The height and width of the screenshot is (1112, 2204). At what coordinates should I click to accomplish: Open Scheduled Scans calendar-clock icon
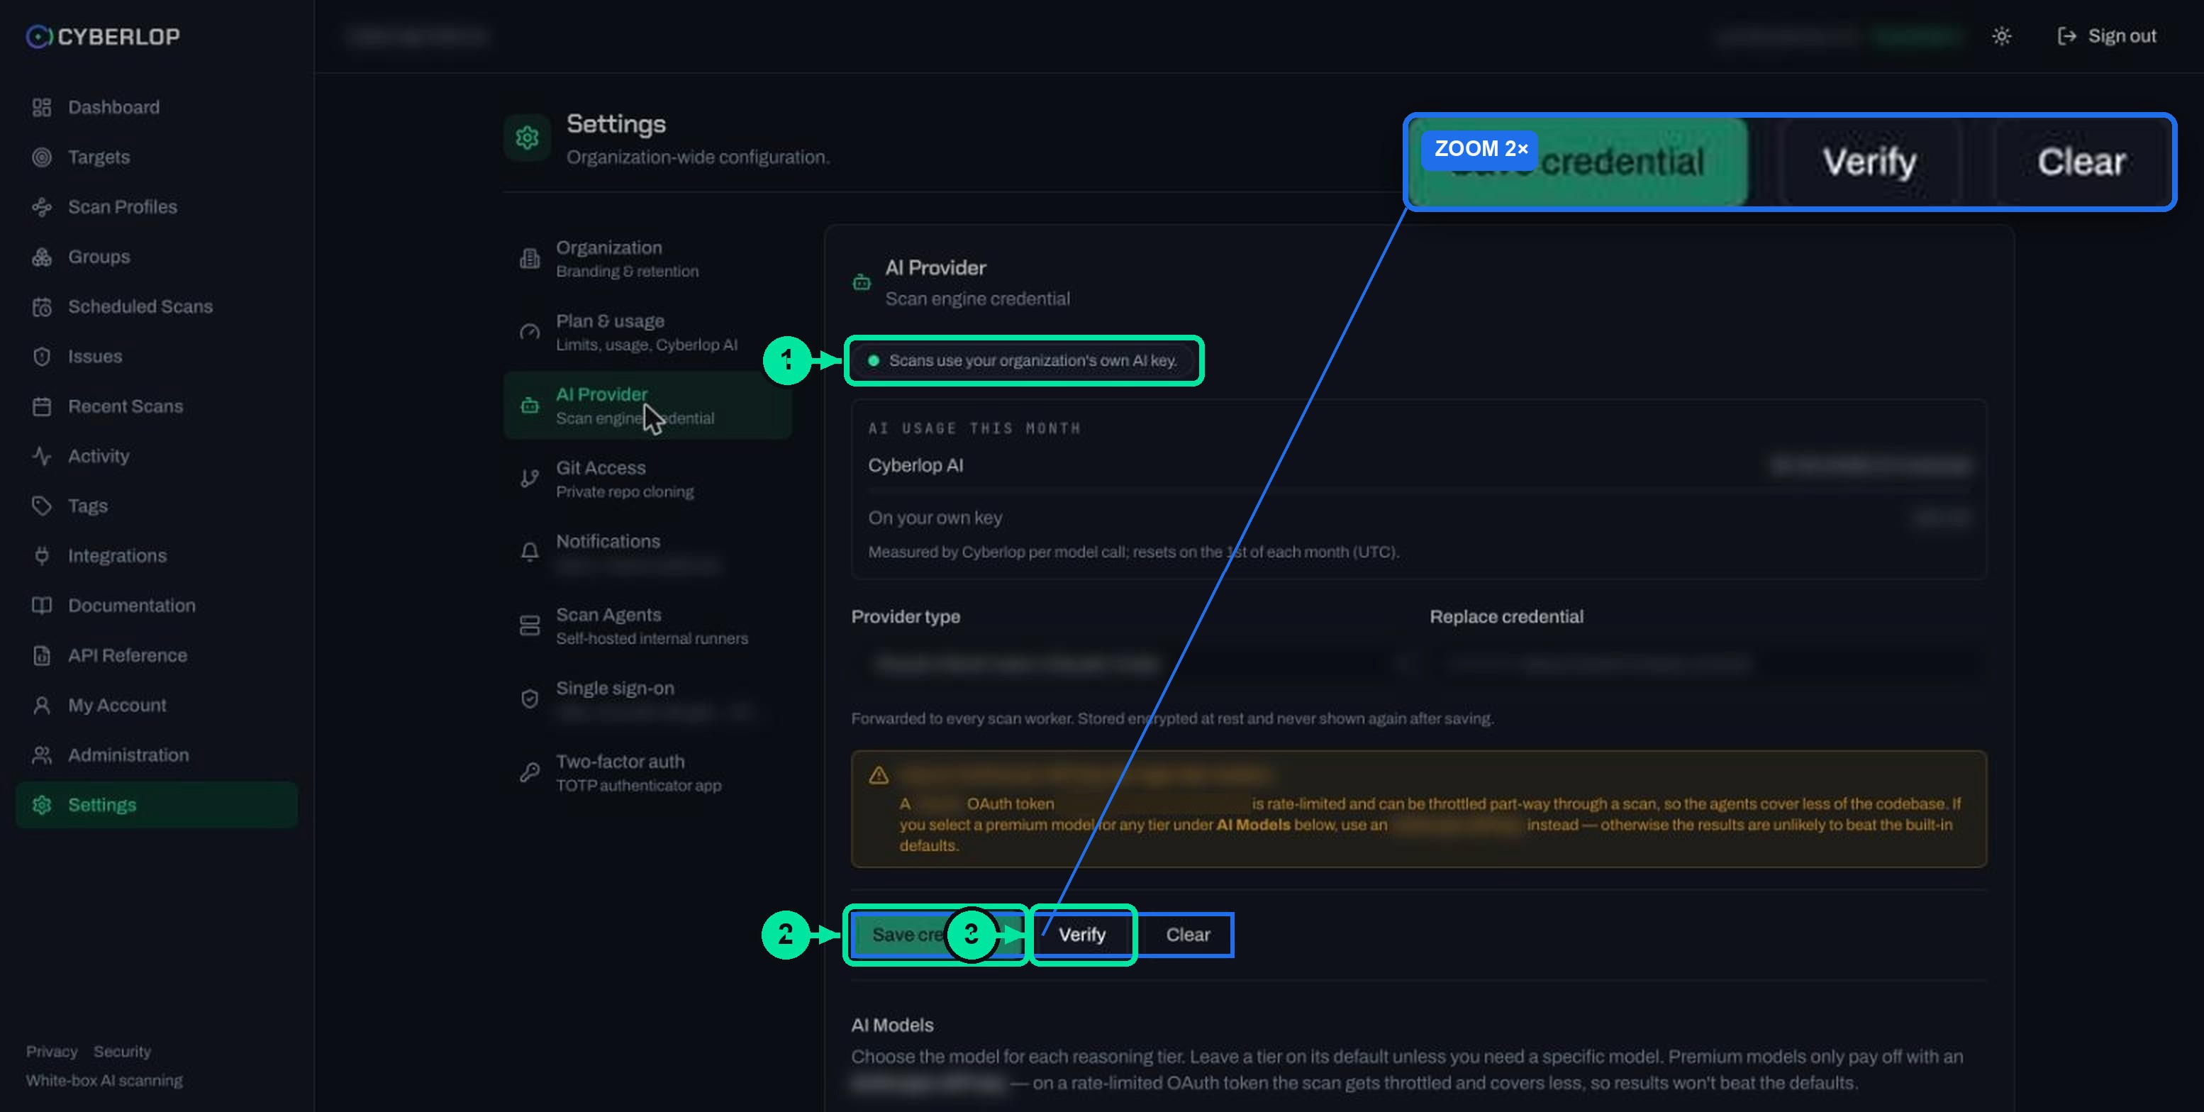pos(41,306)
